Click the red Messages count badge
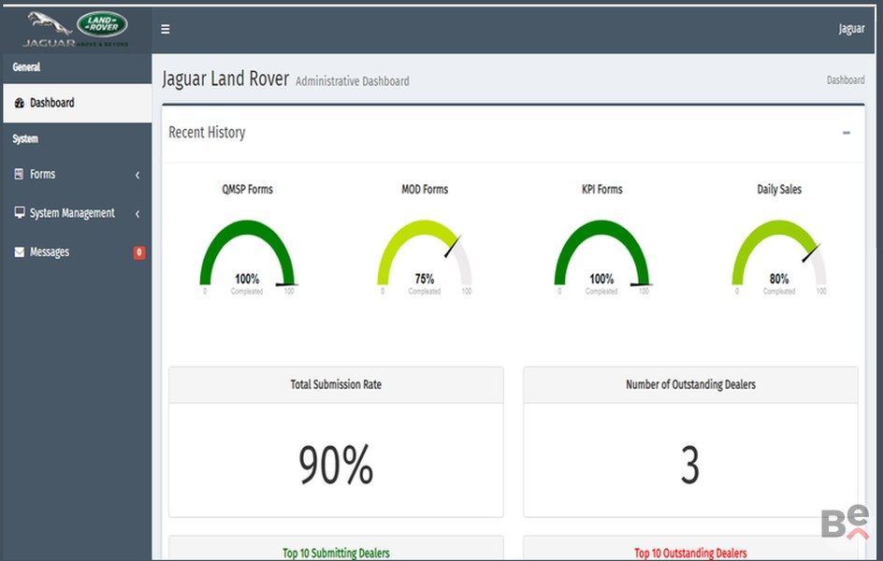This screenshot has width=883, height=561. tap(139, 252)
